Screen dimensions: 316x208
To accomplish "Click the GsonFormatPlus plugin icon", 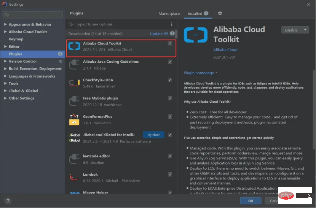I will (x=74, y=120).
